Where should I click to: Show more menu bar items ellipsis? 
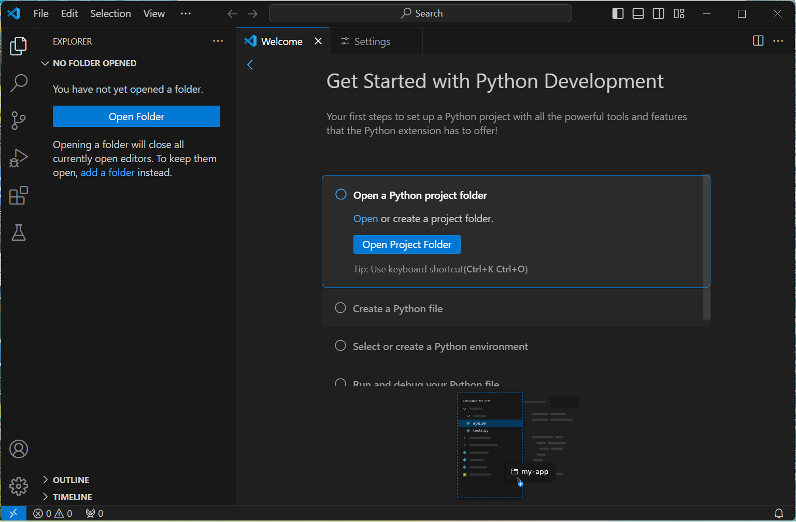(x=186, y=13)
